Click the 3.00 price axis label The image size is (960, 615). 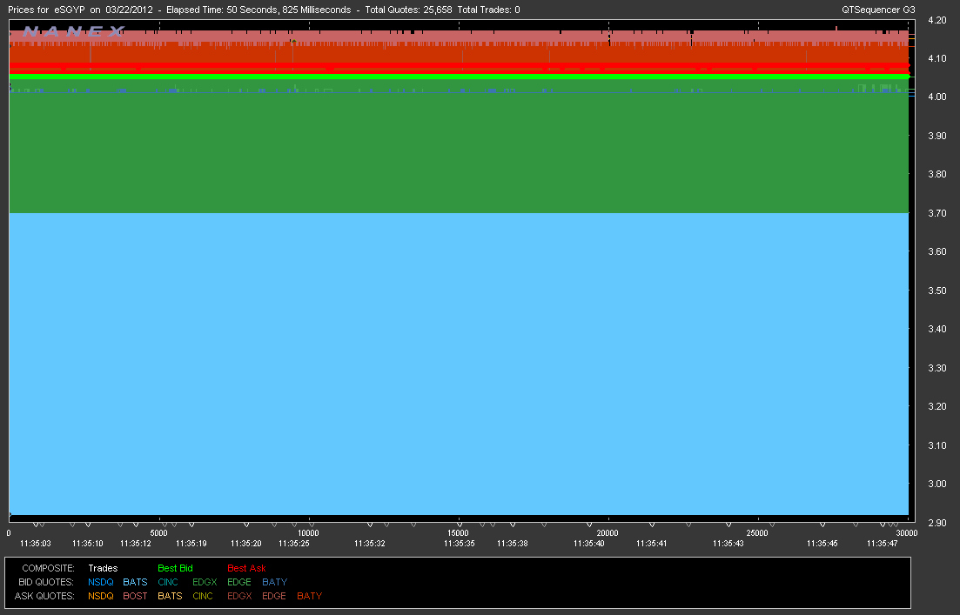937,484
